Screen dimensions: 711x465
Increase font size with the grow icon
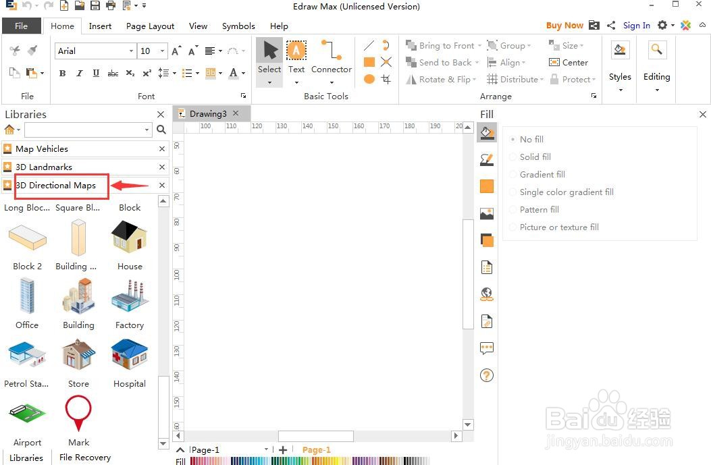[176, 51]
